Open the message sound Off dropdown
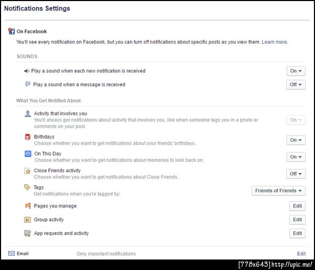The width and height of the screenshot is (315, 270). tap(296, 85)
